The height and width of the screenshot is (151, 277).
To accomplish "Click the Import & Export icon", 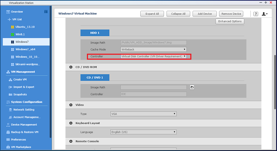I will [10, 87].
